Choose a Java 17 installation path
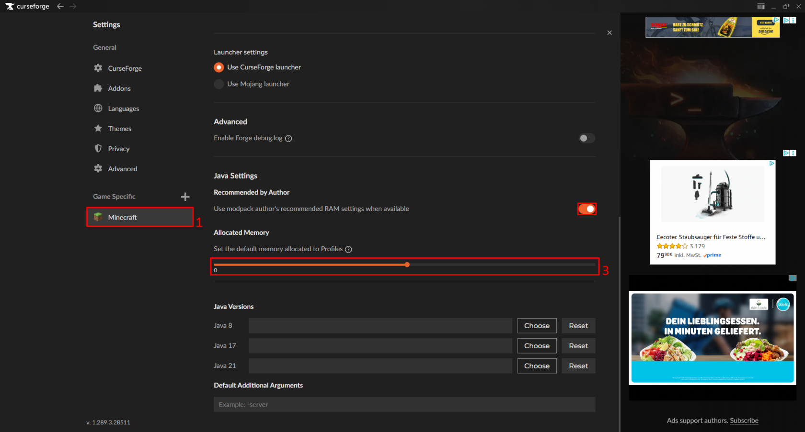The width and height of the screenshot is (805, 432). [537, 345]
